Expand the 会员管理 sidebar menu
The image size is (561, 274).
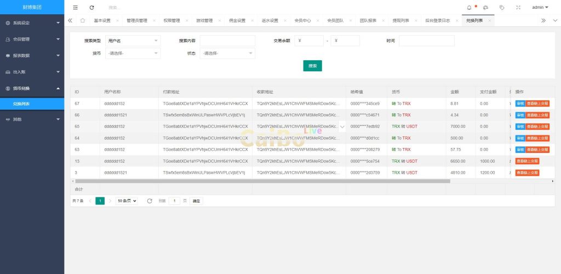32,39
